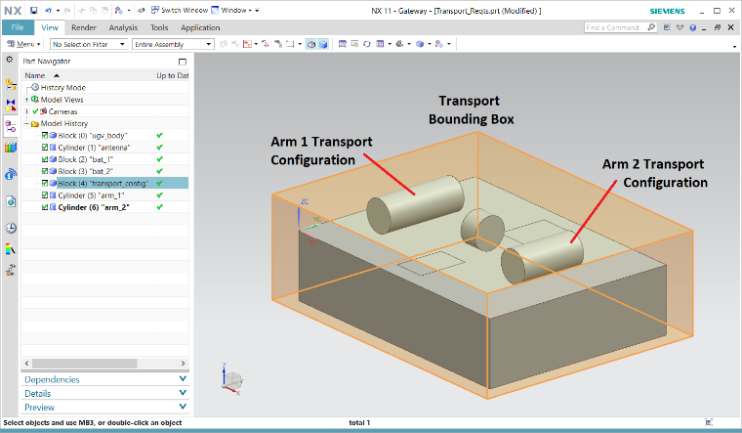This screenshot has height=433, width=742.
Task: Switch to the Analysis ribbon tab
Action: [x=123, y=27]
